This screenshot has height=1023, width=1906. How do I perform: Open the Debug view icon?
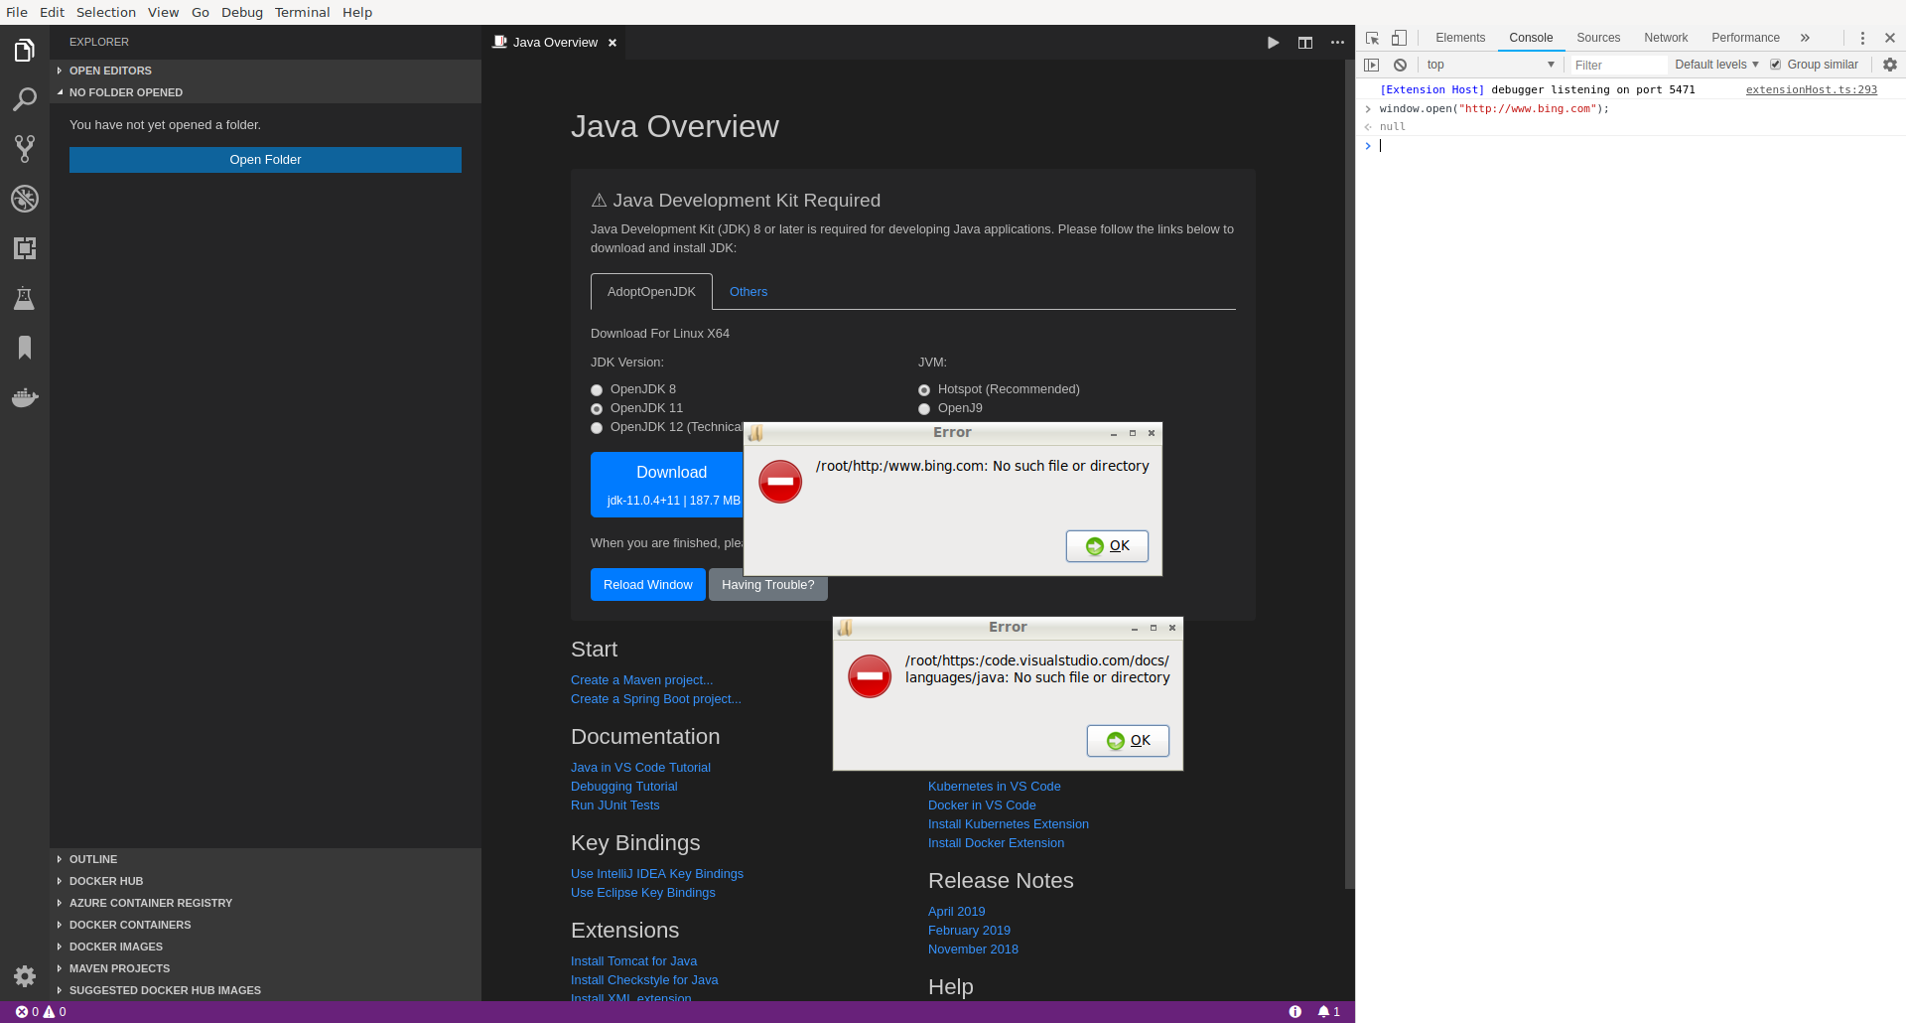(25, 199)
